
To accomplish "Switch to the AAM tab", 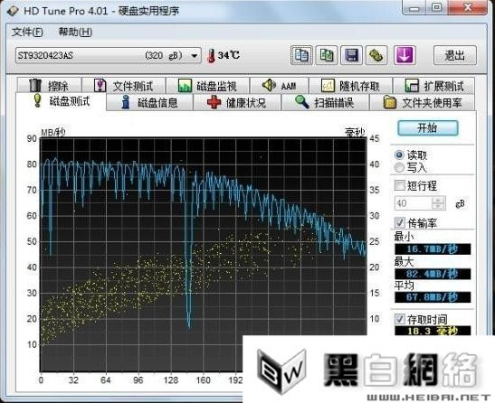I will click(x=279, y=86).
